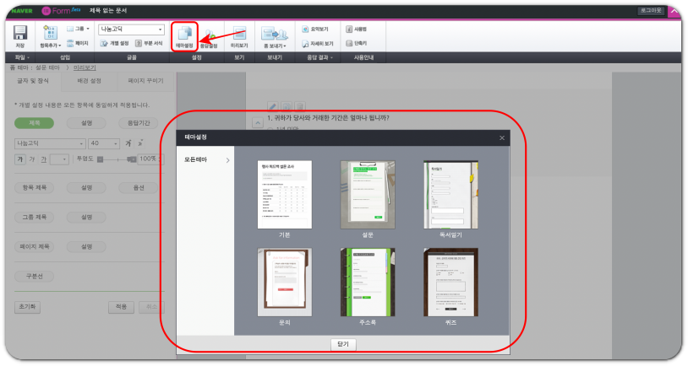Switch to 페이지 꾸미기 tab
The image size is (688, 366).
click(x=145, y=81)
